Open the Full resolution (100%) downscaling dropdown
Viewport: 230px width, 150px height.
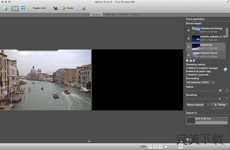[200, 82]
